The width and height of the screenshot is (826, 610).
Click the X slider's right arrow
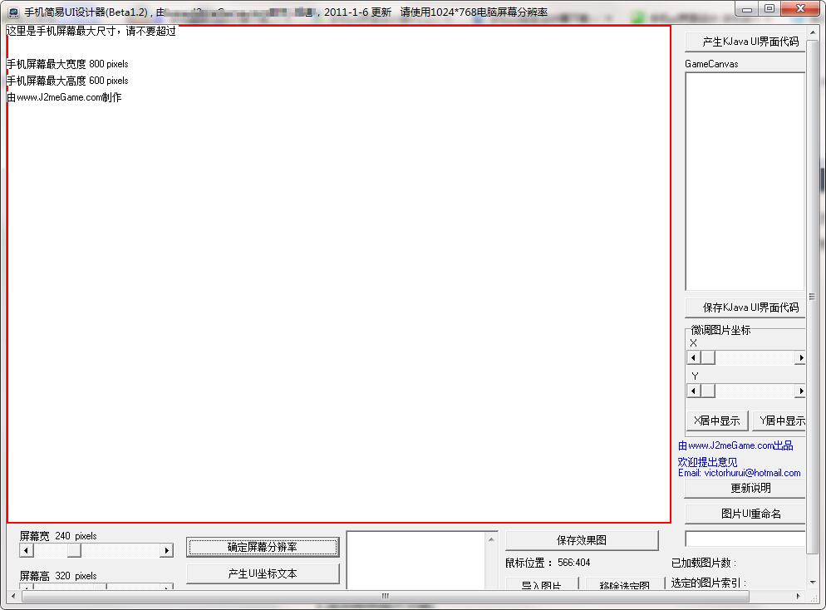click(799, 357)
